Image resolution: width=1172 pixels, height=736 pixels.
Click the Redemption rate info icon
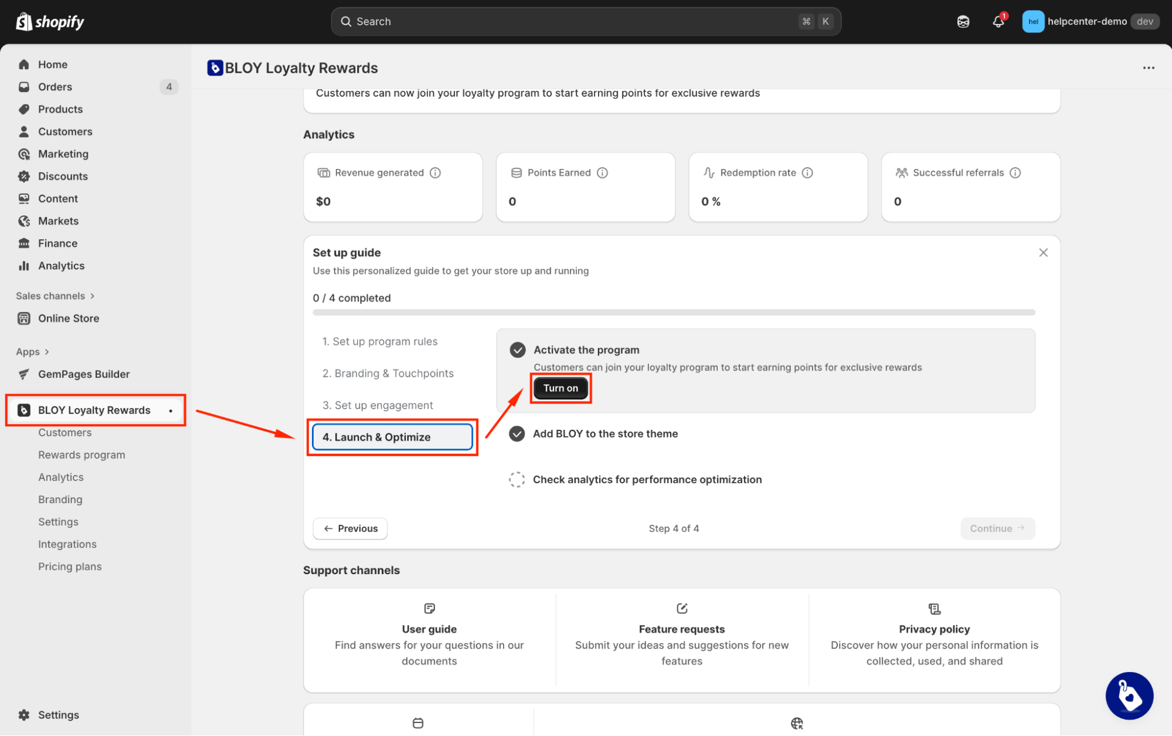click(807, 172)
